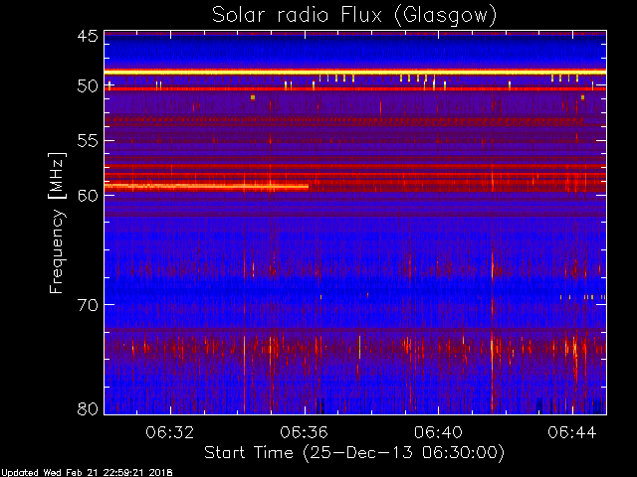Click the 06:36 time axis label

pos(304,432)
